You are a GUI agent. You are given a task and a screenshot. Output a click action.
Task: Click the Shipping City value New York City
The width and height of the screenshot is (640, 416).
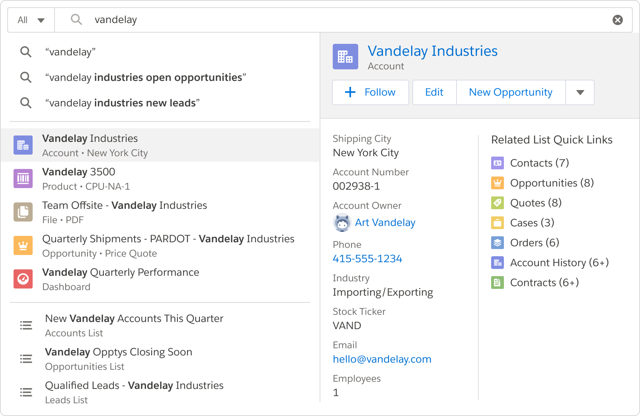coord(366,153)
